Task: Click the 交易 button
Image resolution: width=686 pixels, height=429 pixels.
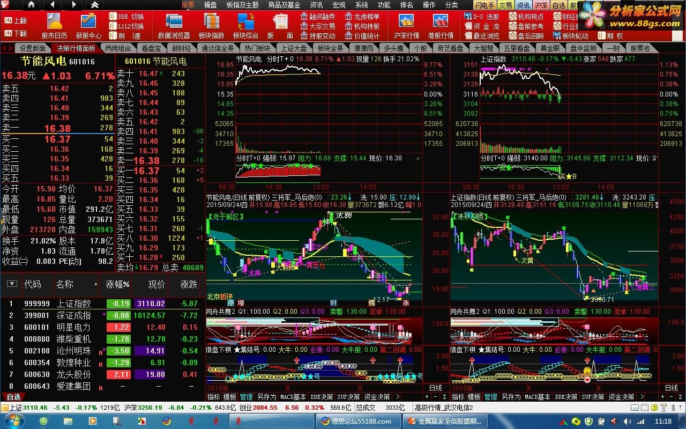Action: pos(505,5)
